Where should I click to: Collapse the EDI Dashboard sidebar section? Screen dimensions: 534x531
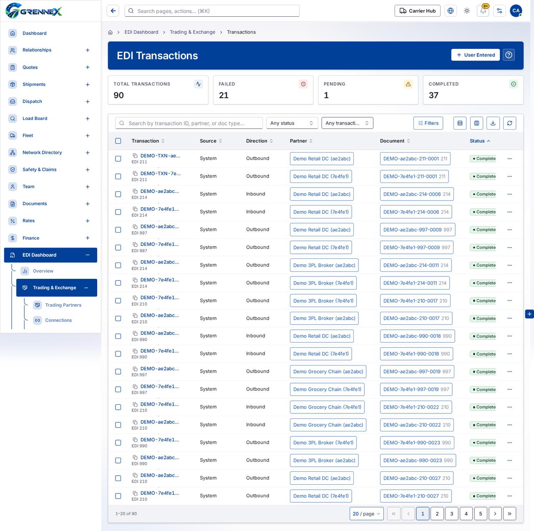click(x=88, y=255)
